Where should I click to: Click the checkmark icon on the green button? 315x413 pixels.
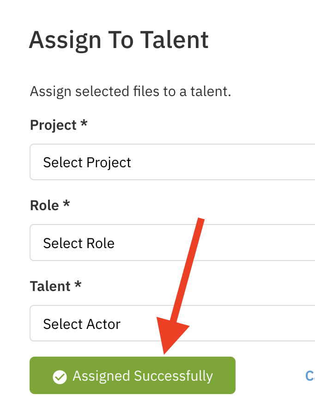(59, 377)
